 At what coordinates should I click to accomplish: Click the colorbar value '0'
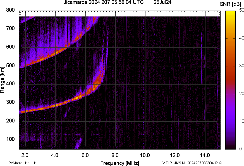240,149
